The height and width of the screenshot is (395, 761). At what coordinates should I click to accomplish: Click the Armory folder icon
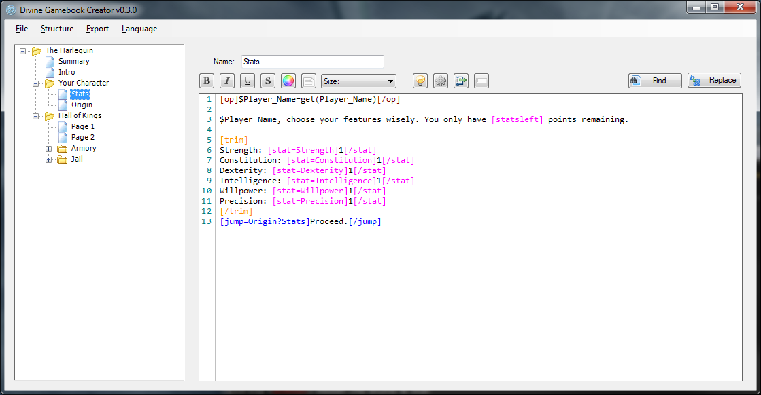[x=62, y=149]
